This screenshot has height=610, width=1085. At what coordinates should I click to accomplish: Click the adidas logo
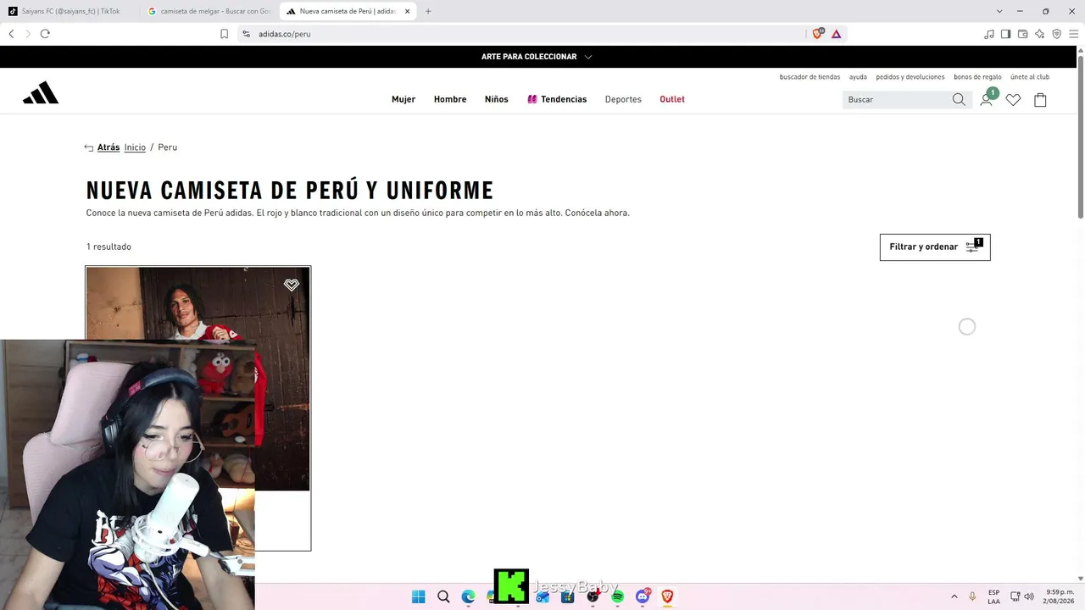[x=41, y=93]
